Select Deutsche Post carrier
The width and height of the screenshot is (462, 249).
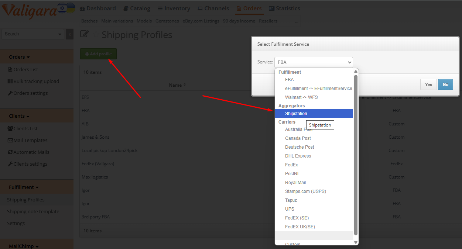point(314,147)
